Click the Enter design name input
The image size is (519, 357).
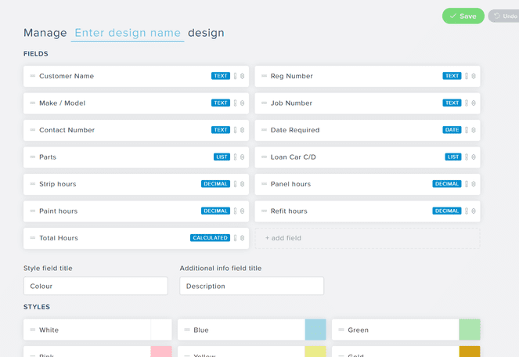click(x=128, y=33)
